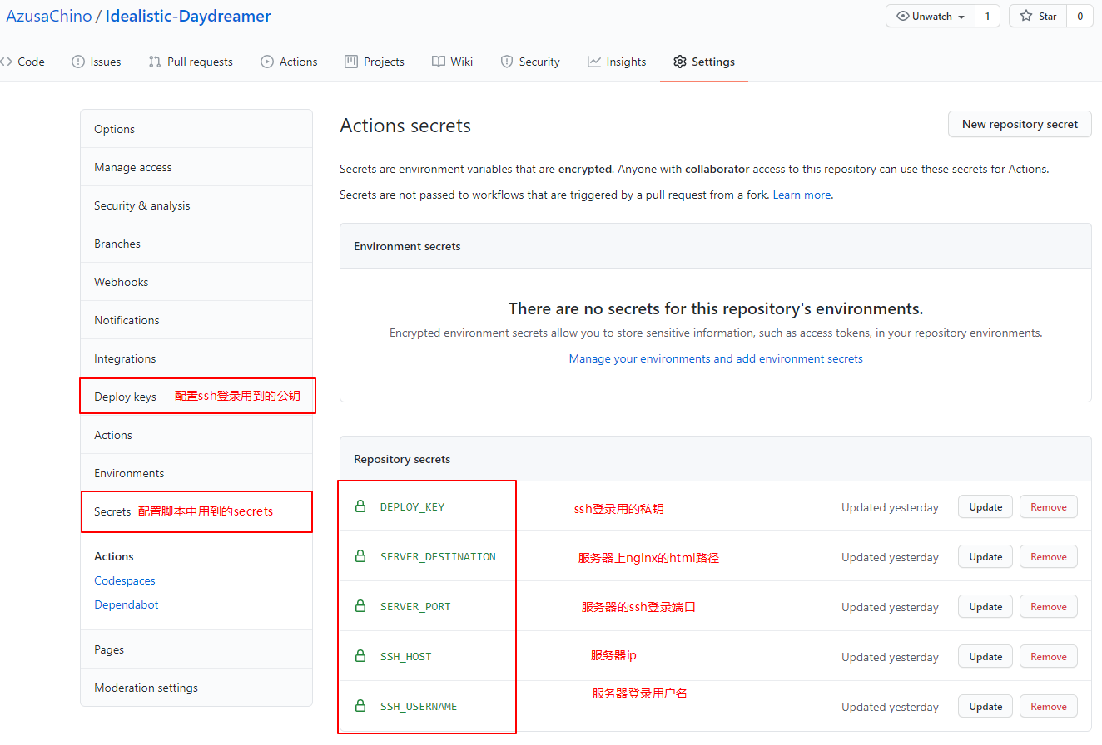
Task: Update the DEPLOY_KEY secret
Action: click(x=985, y=506)
